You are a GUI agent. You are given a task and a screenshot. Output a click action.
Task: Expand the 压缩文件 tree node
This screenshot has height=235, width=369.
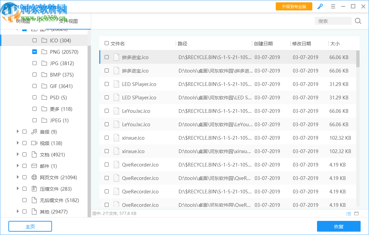(17, 188)
